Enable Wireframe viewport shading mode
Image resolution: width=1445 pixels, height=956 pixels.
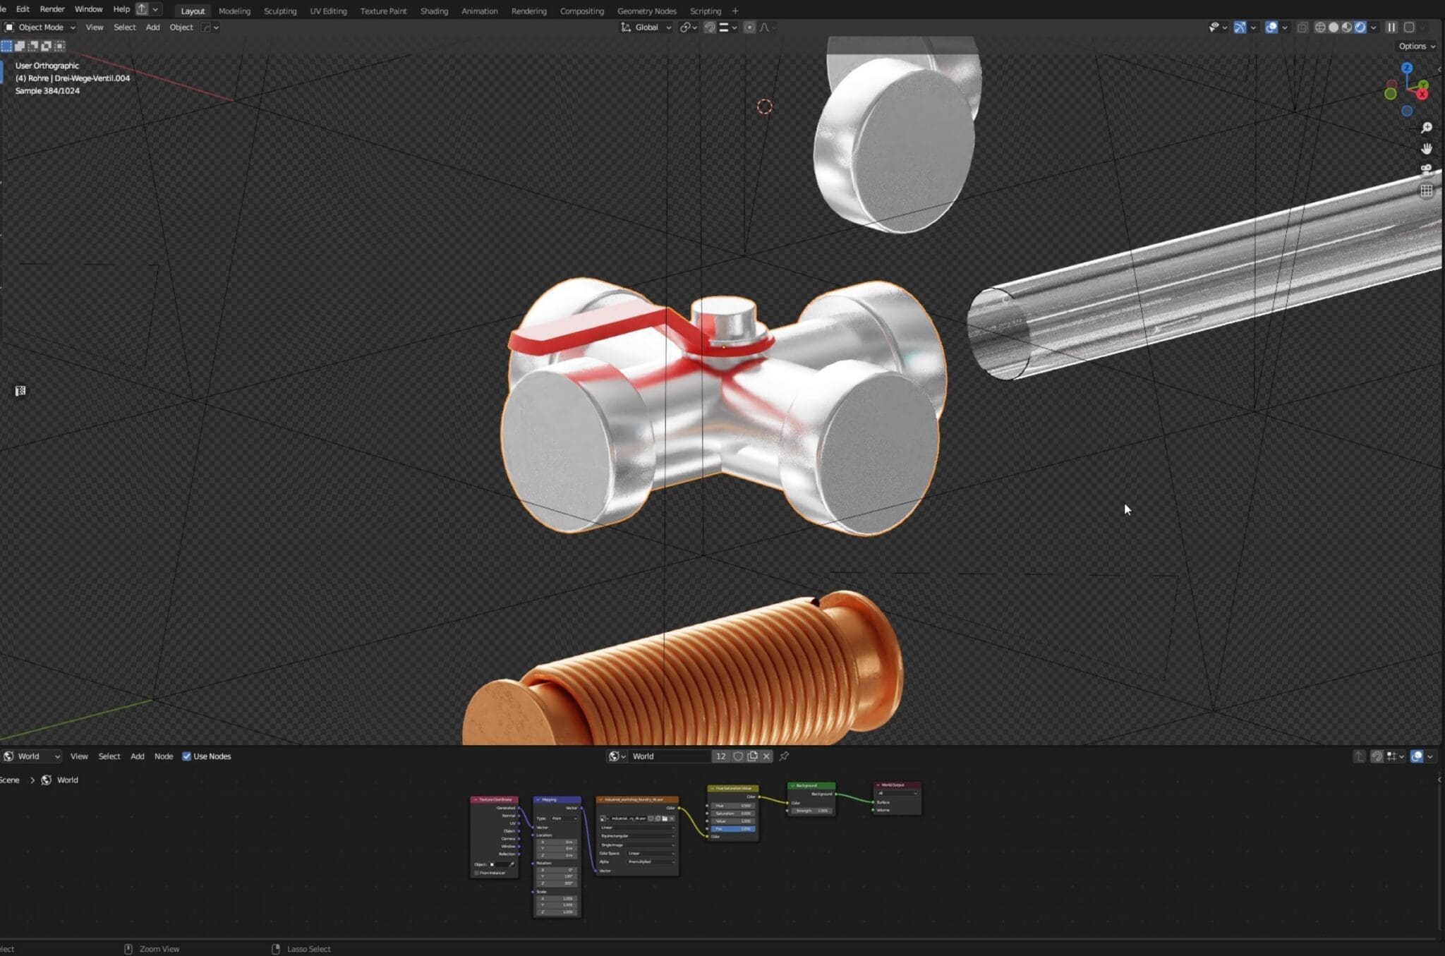[x=1320, y=28]
